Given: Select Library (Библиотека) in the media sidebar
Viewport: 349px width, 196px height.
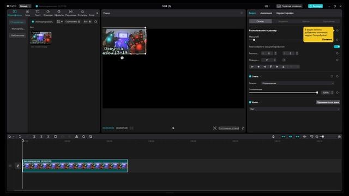Looking at the screenshot, I should tap(17, 35).
